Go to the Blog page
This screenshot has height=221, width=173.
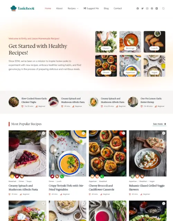[x=106, y=8]
